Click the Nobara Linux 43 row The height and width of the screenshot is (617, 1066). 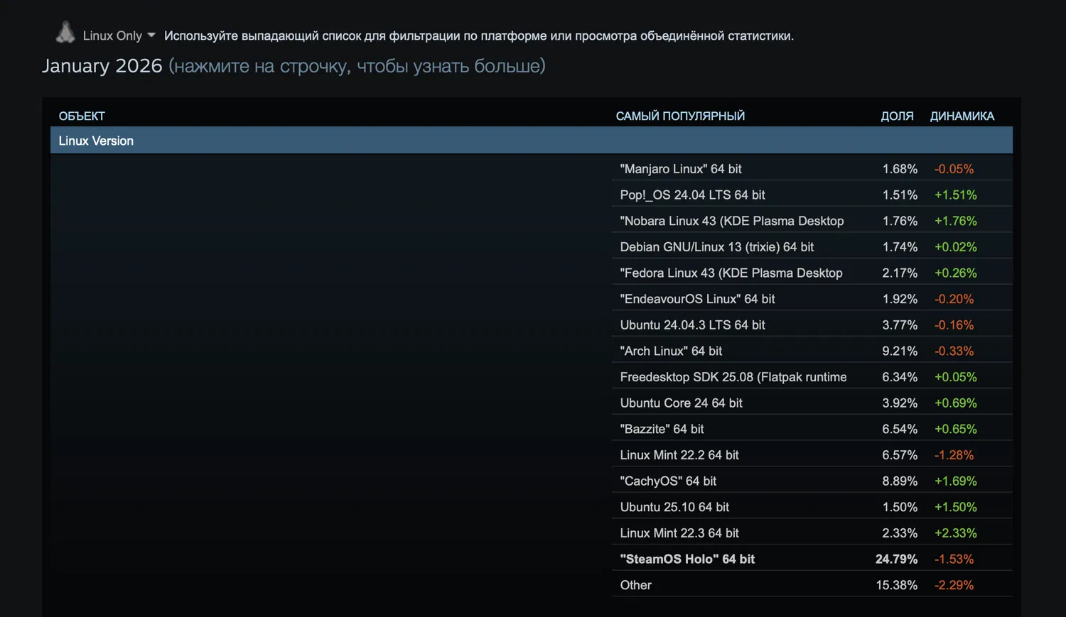pyautogui.click(x=731, y=221)
